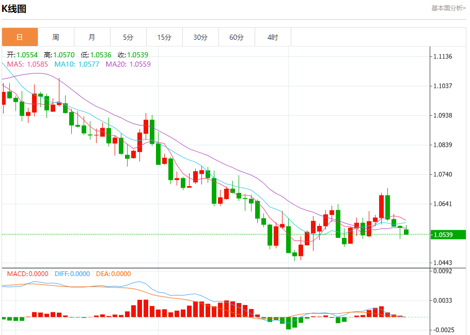Viewport: 470px width, 335px height.
Task: Click the 1.0641 price axis label
Action: (x=443, y=204)
